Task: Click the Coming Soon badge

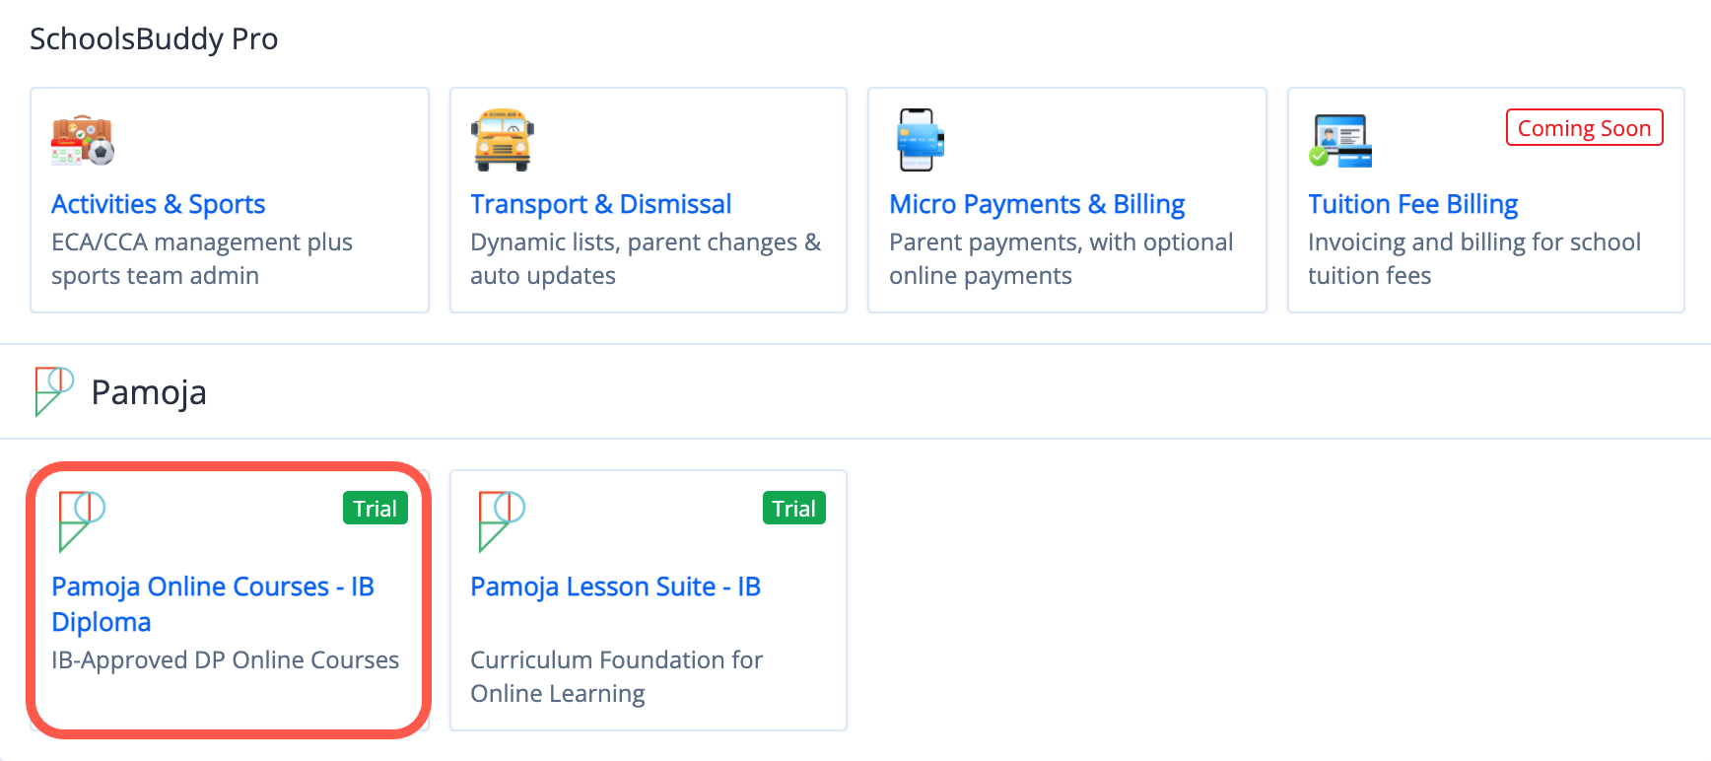Action: (1584, 128)
